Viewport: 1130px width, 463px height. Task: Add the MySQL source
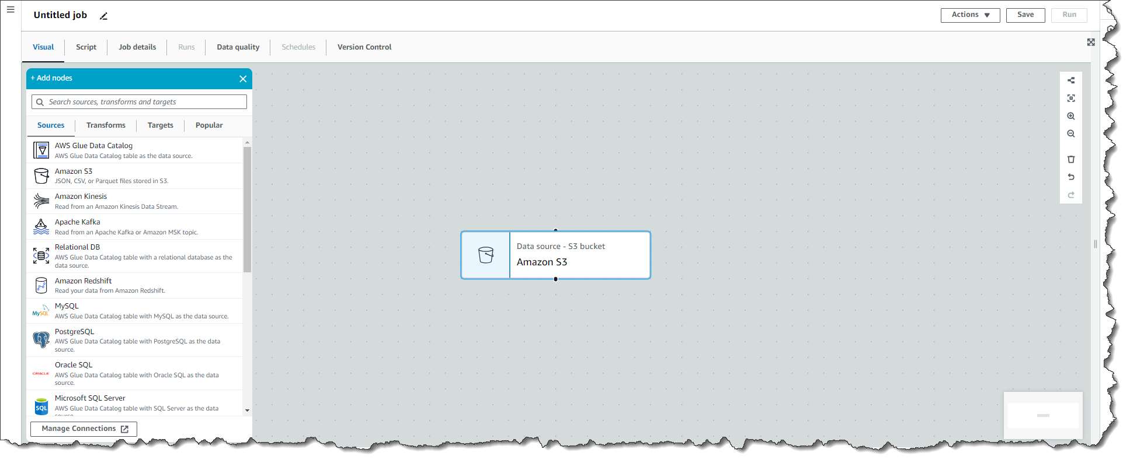click(x=135, y=311)
